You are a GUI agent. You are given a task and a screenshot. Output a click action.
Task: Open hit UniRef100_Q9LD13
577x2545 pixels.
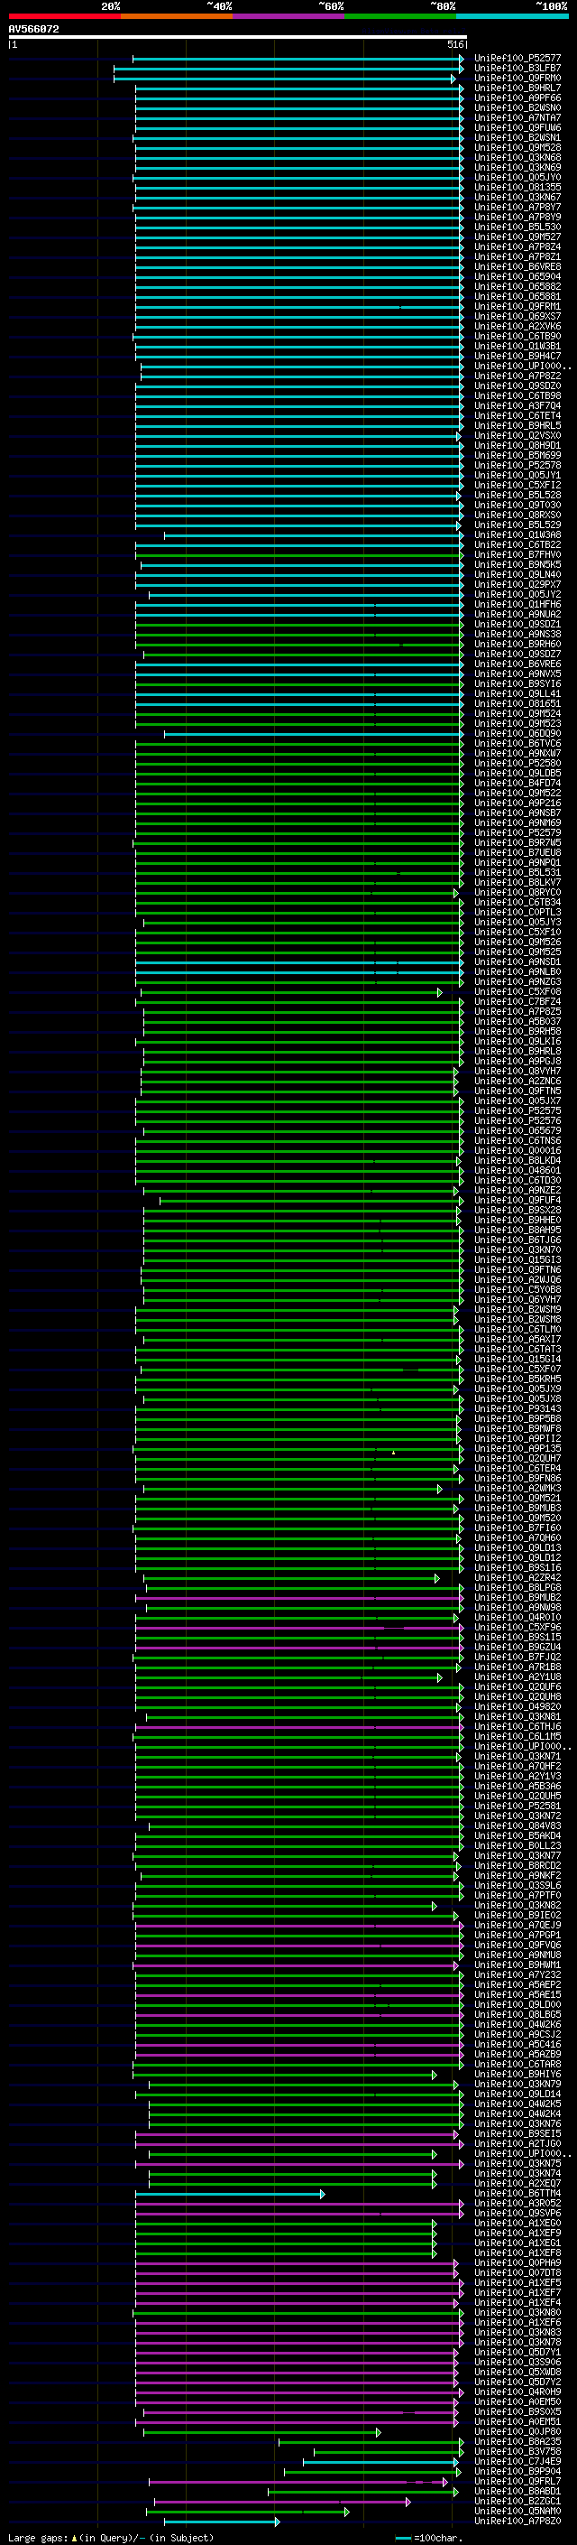(517, 1548)
